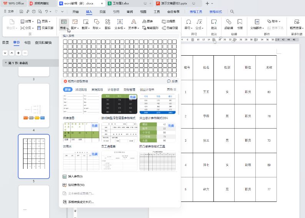Open Print Preview from the quick toolbar

[x=40, y=12]
